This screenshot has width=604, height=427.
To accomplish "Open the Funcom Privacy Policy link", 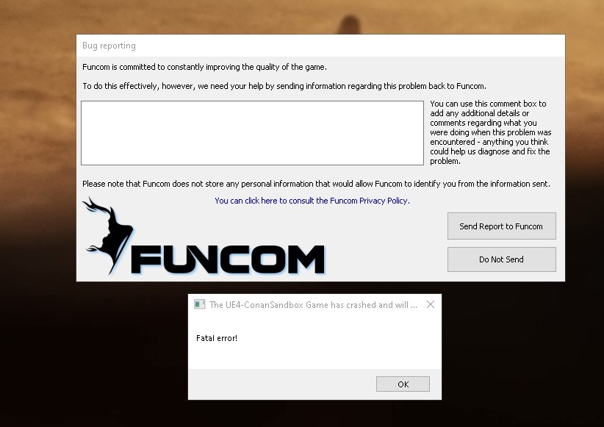I will point(312,201).
